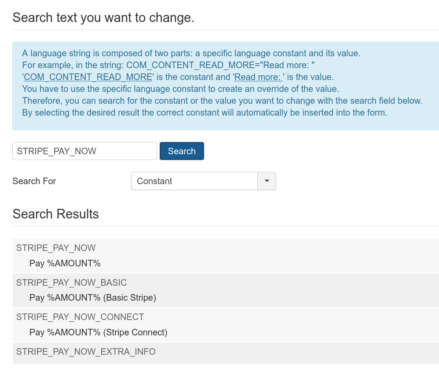Viewport: 439px width, 371px height.
Task: Click the 'Pay %AMOUNT% (Stripe Connect)' value
Action: click(98, 332)
